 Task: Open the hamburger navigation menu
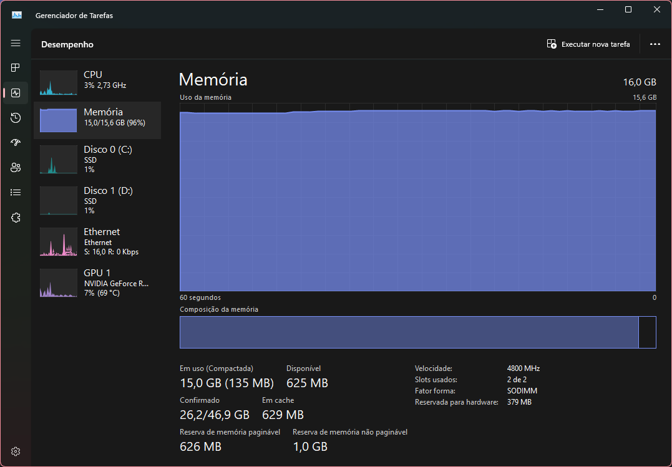16,43
